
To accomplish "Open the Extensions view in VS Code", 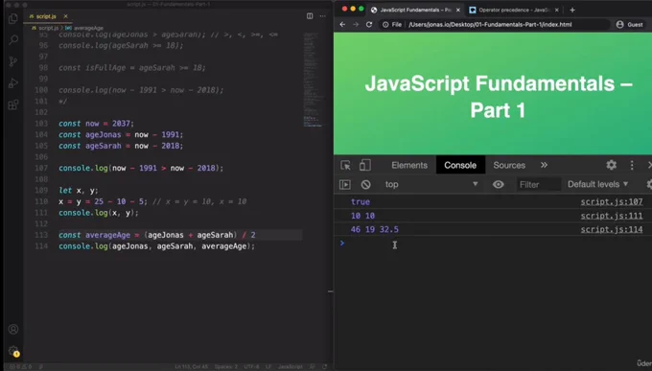I will click(13, 104).
